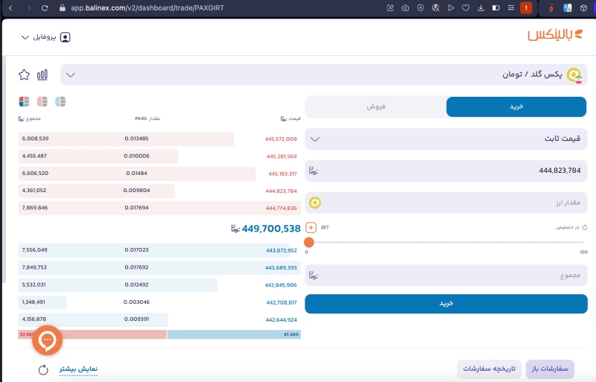596x382 pixels.
Task: Expand the پکس گلد / تومان market selector
Action: pos(71,74)
